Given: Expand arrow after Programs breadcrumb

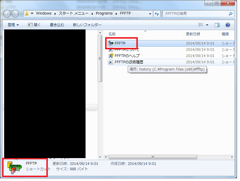Looking at the screenshot, I should click(x=116, y=14).
